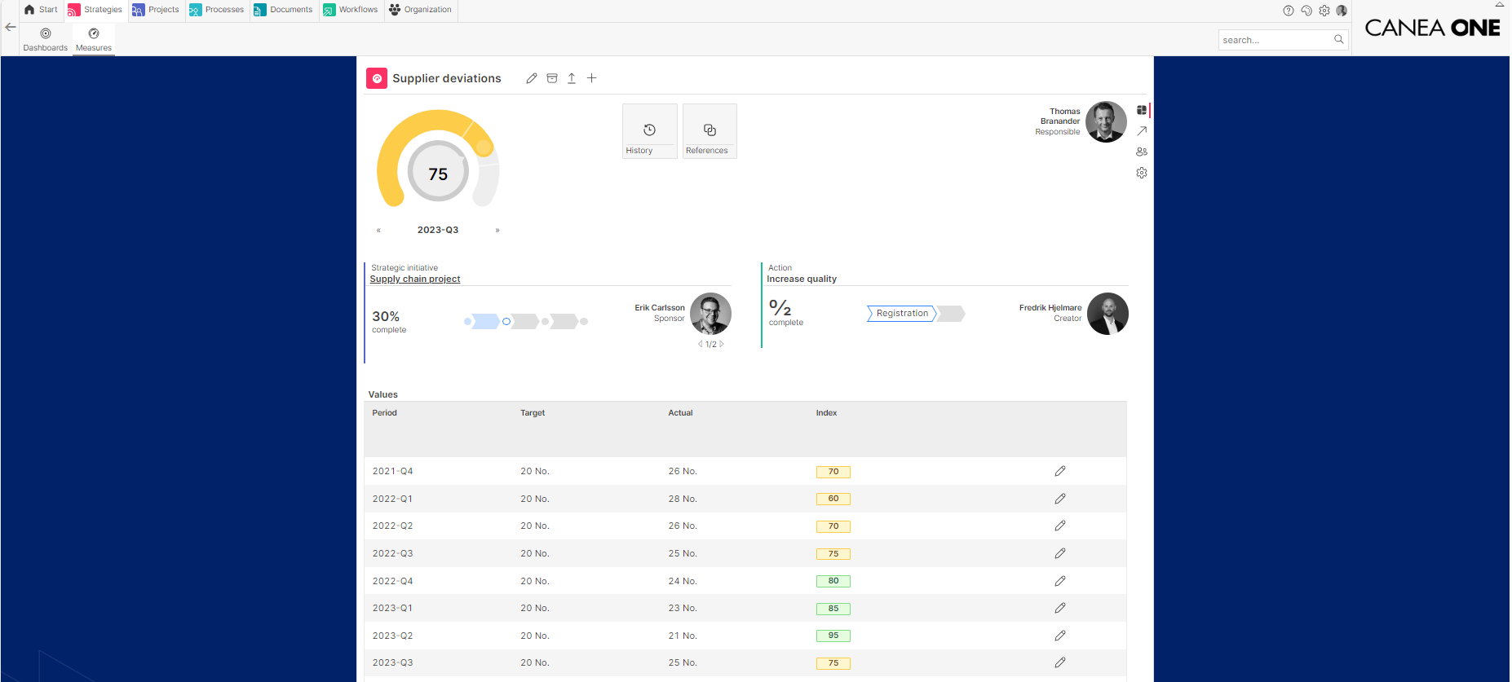
Task: Open the Workflows tab
Action: [x=351, y=10]
